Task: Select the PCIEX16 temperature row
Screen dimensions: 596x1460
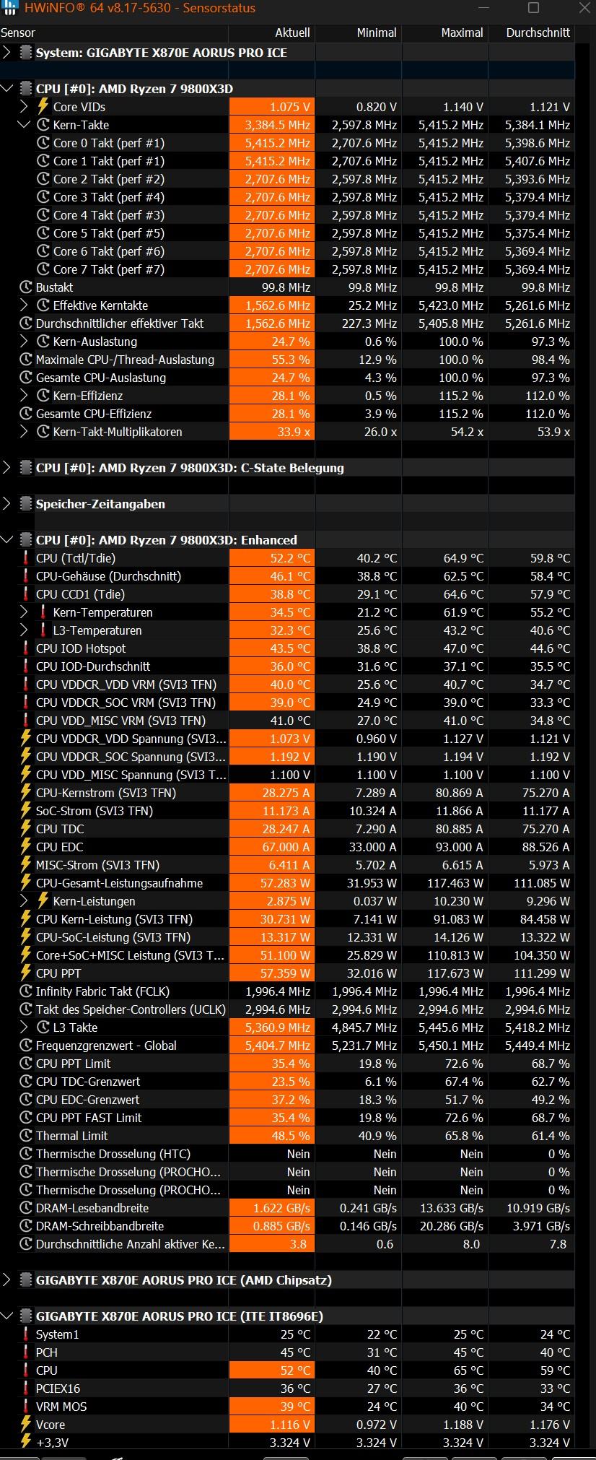Action: point(287,1388)
